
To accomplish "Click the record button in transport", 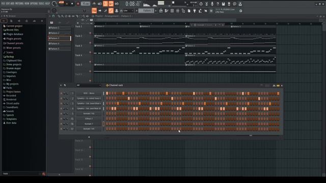I will coord(78,4).
